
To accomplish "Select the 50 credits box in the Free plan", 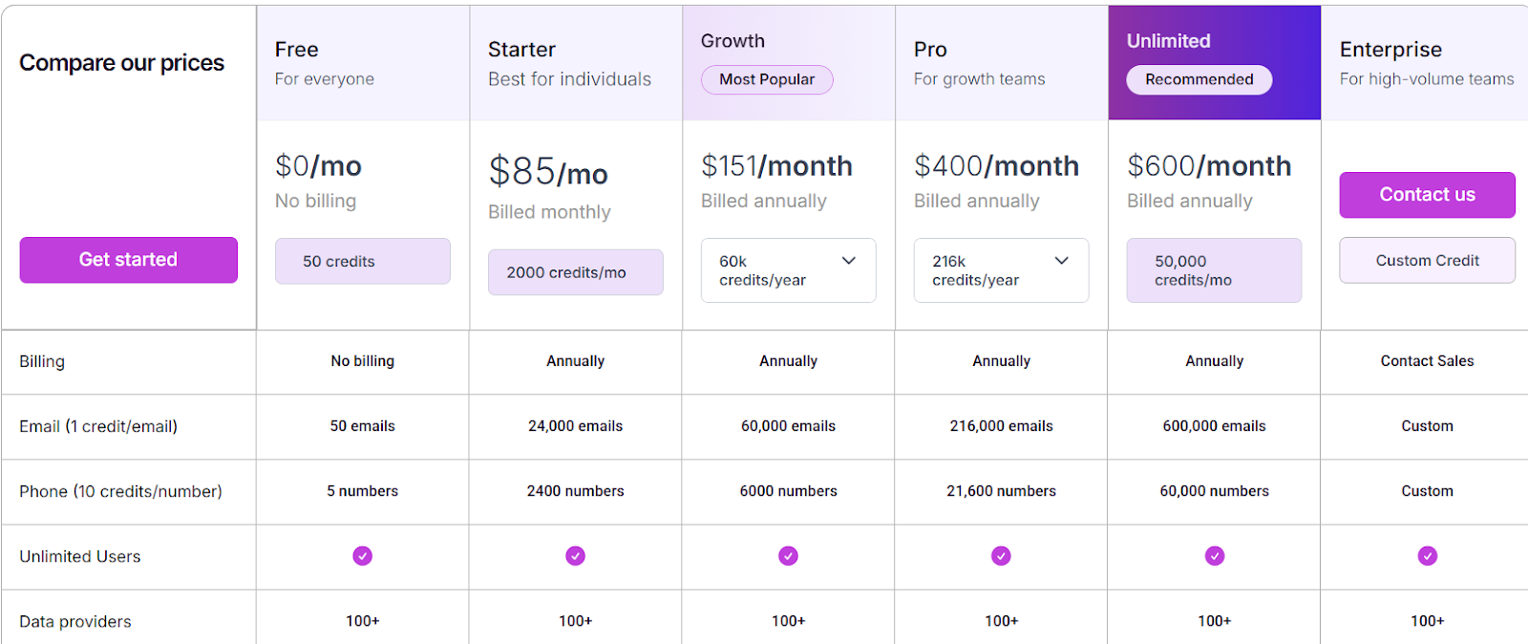I will pos(362,262).
